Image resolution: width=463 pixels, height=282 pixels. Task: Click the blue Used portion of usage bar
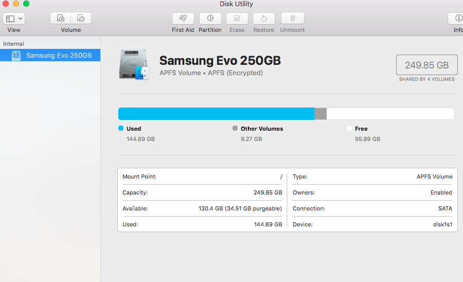tap(216, 114)
